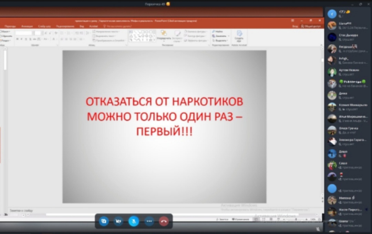Viewport: 372px width, 234px height.
Task: Click the red slide text 'ОТКАЗАТЬСЯ ОТ НАРКОТИКОВ'
Action: click(164, 102)
